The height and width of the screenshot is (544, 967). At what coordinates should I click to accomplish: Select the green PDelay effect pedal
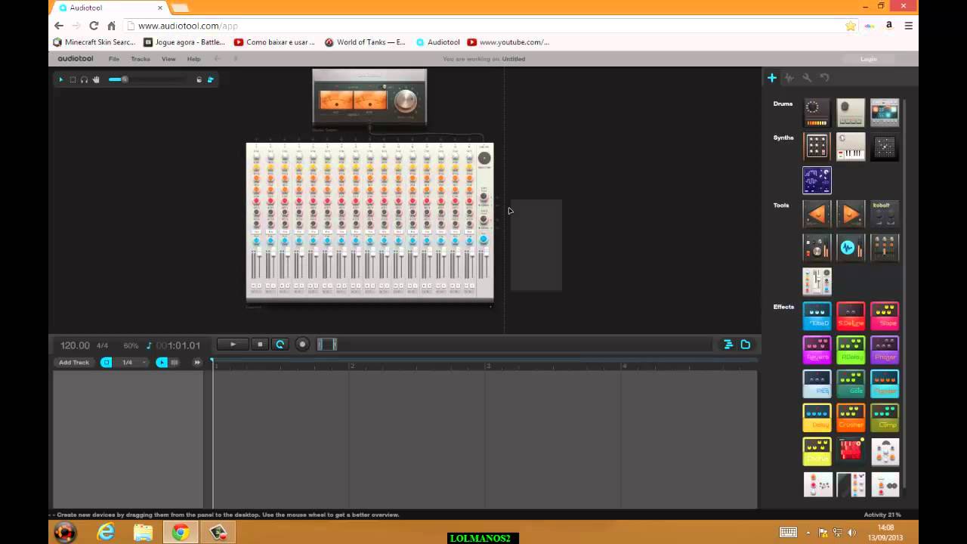[x=851, y=350]
